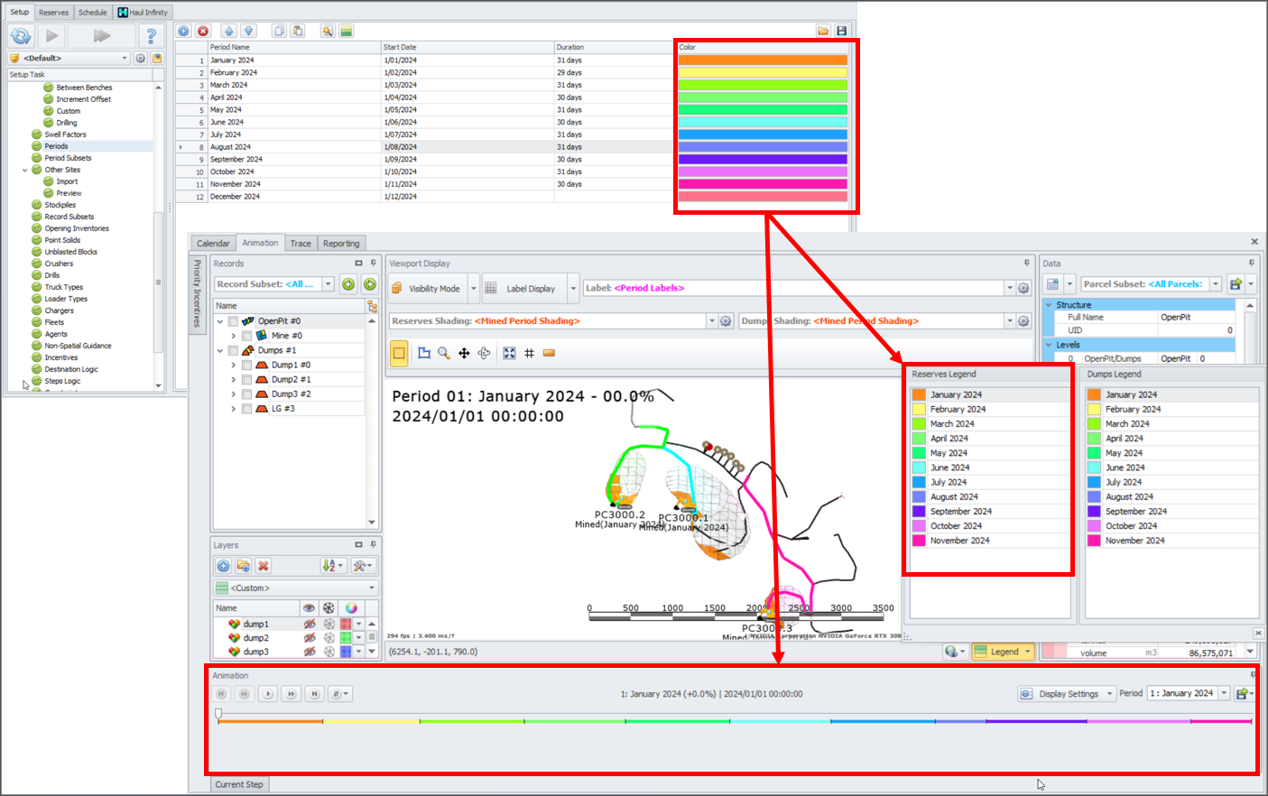Click the add layer plus icon in Layers
Image resolution: width=1268 pixels, height=796 pixels.
point(223,566)
